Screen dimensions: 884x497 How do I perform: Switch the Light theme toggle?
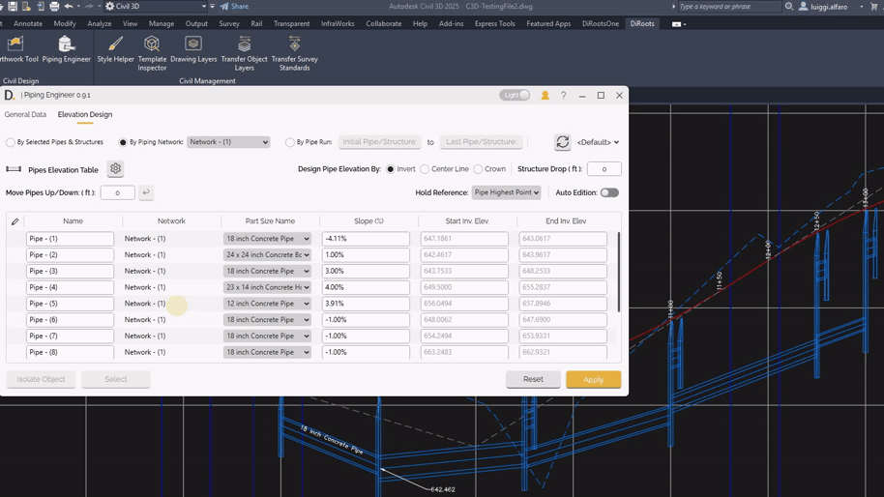point(515,96)
